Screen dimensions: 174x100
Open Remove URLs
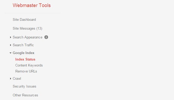point(26,71)
